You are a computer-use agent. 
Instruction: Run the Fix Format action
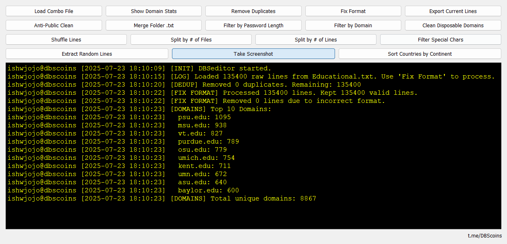[353, 11]
